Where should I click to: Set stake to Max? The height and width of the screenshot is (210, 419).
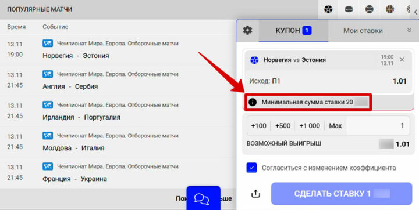click(335, 126)
